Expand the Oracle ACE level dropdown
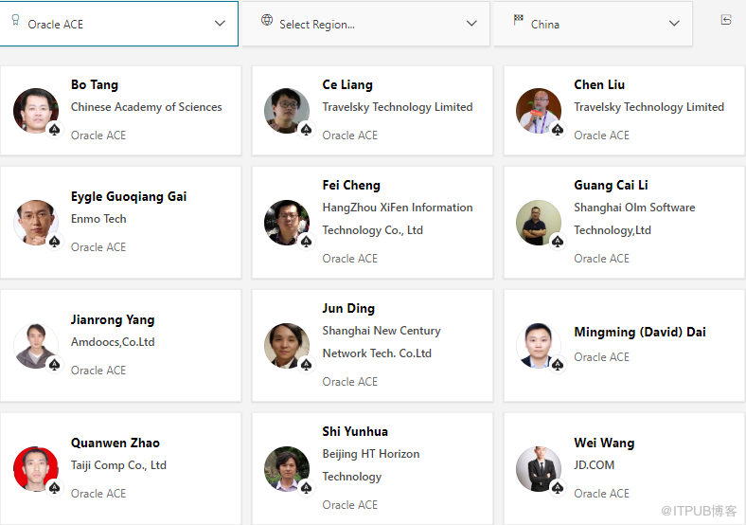This screenshot has height=525, width=746. pyautogui.click(x=220, y=24)
